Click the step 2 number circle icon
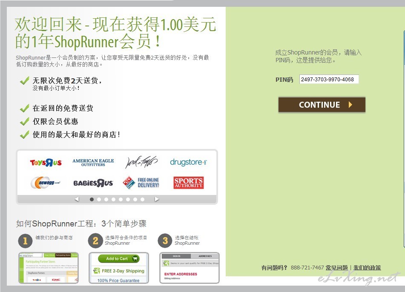405x292 pixels. (x=95, y=240)
